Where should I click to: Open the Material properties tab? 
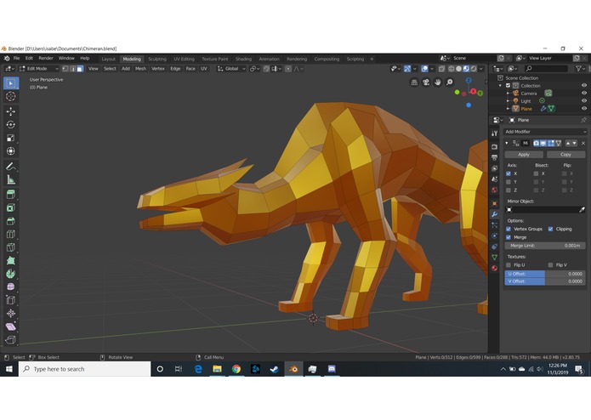pyautogui.click(x=495, y=268)
